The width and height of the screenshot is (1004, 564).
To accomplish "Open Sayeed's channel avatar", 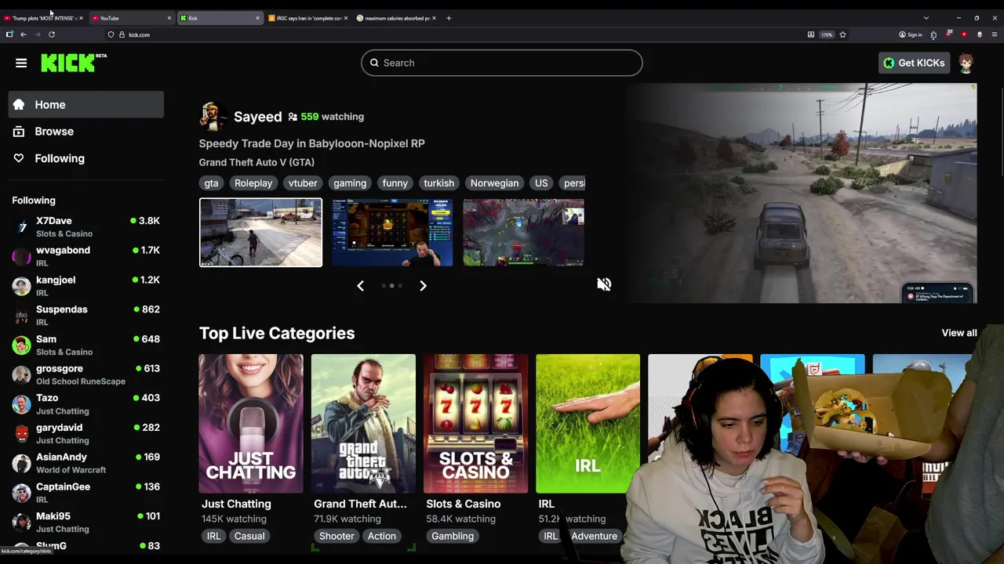I will point(213,116).
